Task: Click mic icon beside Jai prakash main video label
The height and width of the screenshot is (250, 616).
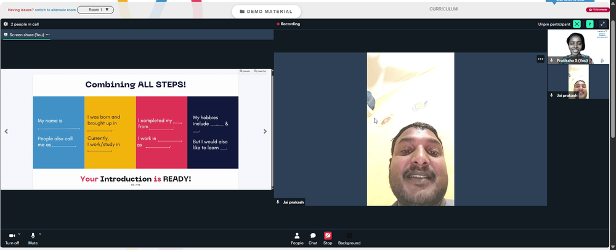Action: pyautogui.click(x=278, y=202)
